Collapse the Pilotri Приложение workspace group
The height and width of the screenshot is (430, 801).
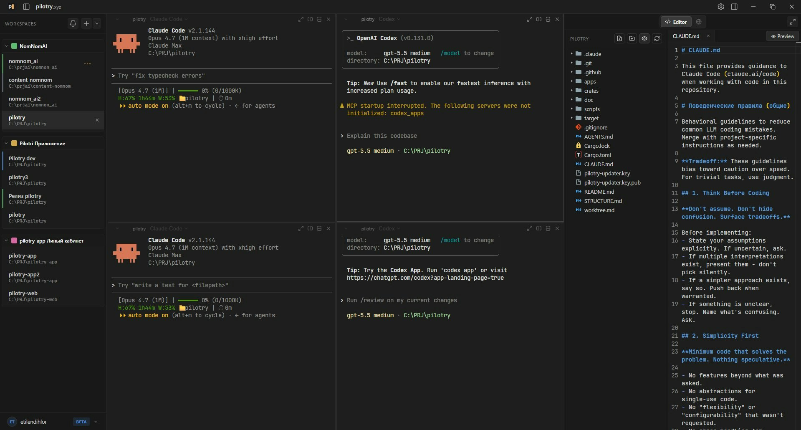6,143
